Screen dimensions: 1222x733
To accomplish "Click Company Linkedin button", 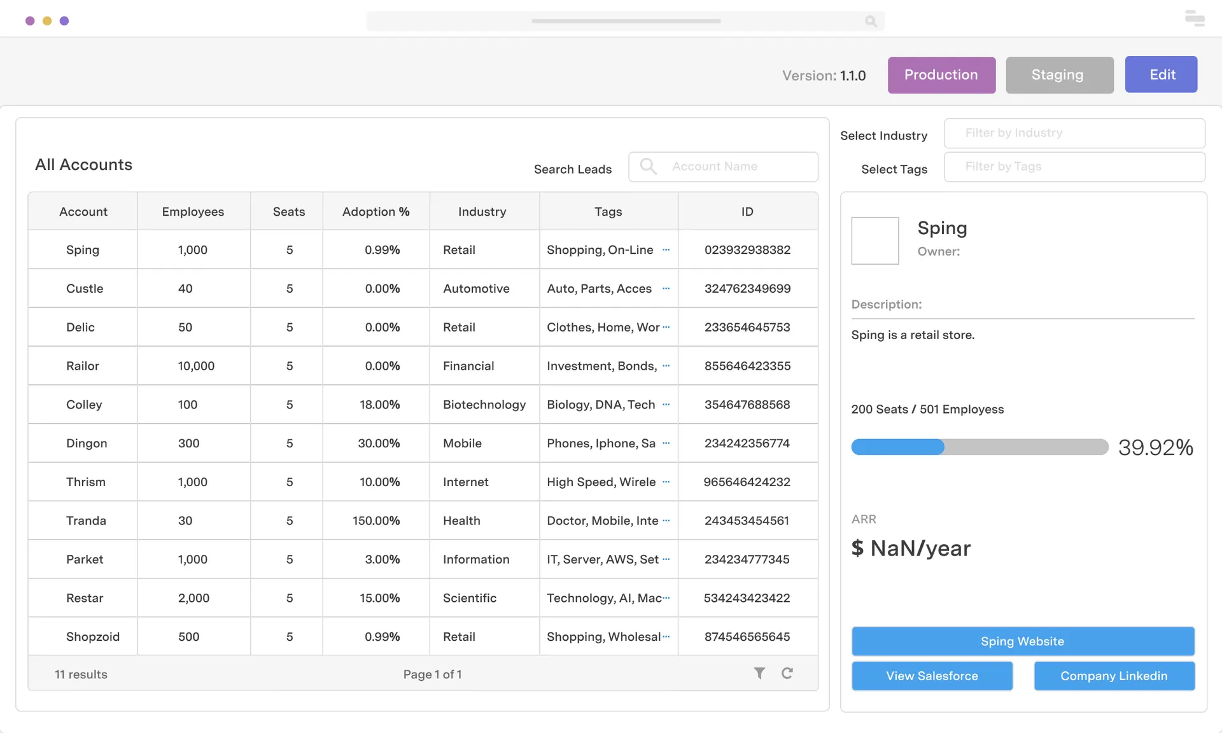I will [x=1114, y=676].
